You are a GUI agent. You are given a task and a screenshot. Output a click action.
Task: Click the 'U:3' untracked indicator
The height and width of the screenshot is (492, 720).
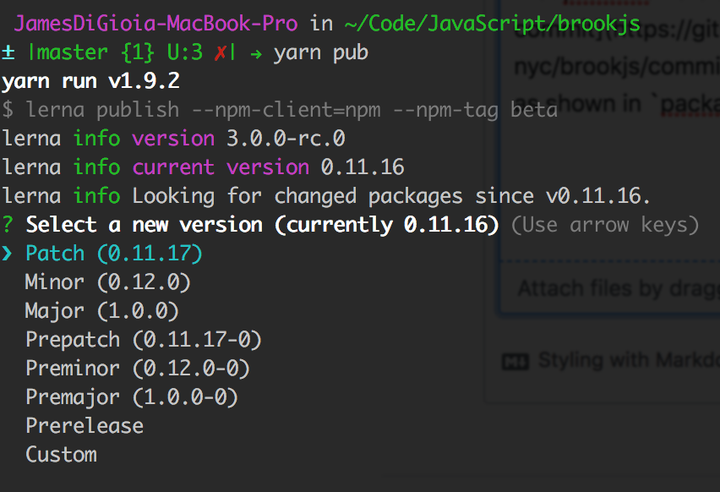point(184,52)
